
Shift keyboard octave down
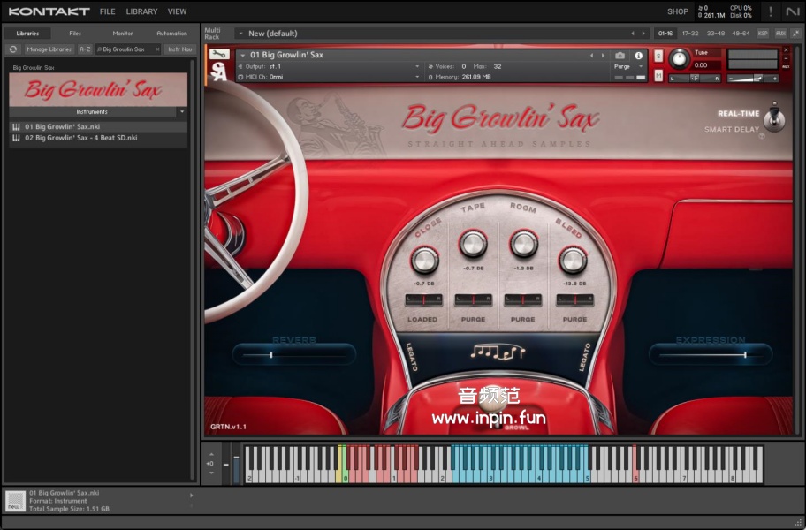point(211,473)
